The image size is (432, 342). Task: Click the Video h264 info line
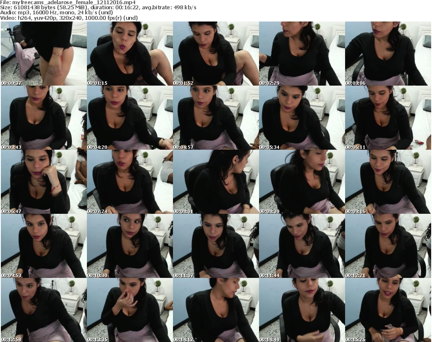click(69, 18)
